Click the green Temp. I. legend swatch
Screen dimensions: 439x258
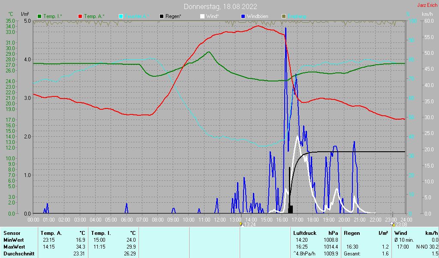40,16
